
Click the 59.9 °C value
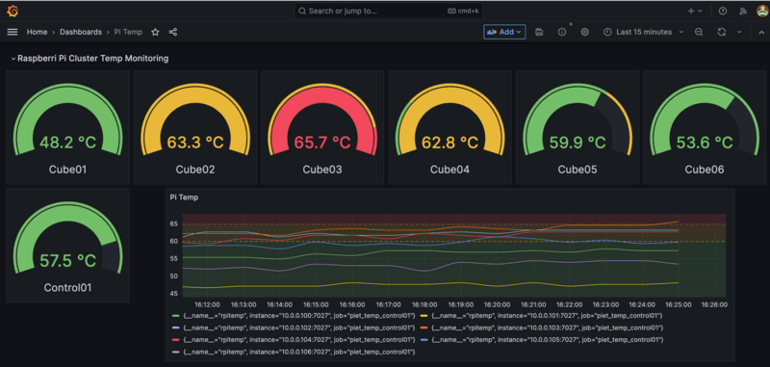[x=577, y=143]
